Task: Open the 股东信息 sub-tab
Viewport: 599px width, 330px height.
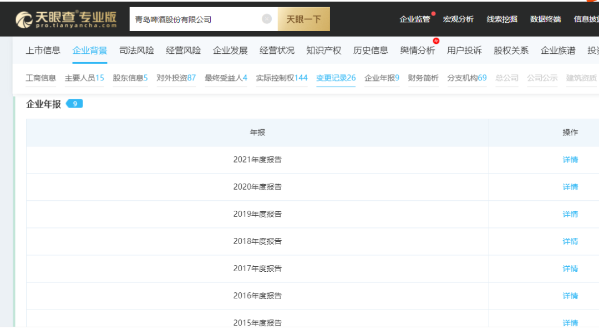Action: click(x=130, y=78)
